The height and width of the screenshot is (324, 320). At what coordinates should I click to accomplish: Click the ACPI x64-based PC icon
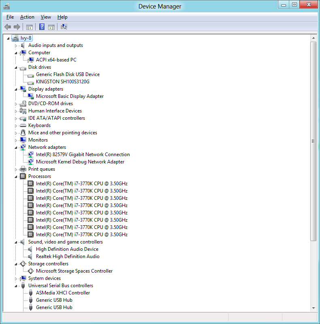pyautogui.click(x=31, y=60)
